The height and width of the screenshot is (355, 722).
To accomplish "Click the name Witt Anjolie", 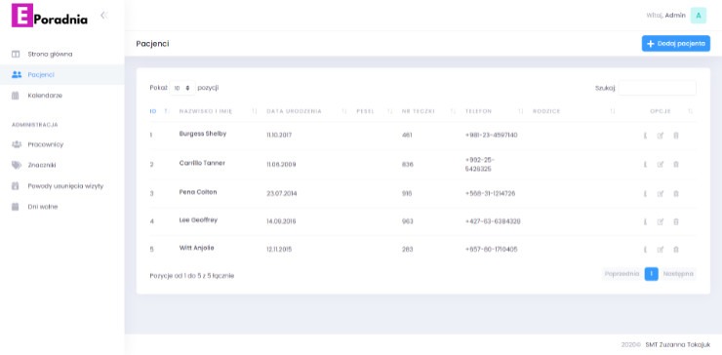I will tap(197, 248).
